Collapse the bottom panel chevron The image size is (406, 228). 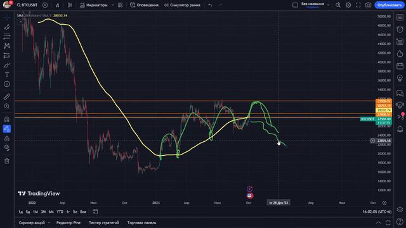378,222
